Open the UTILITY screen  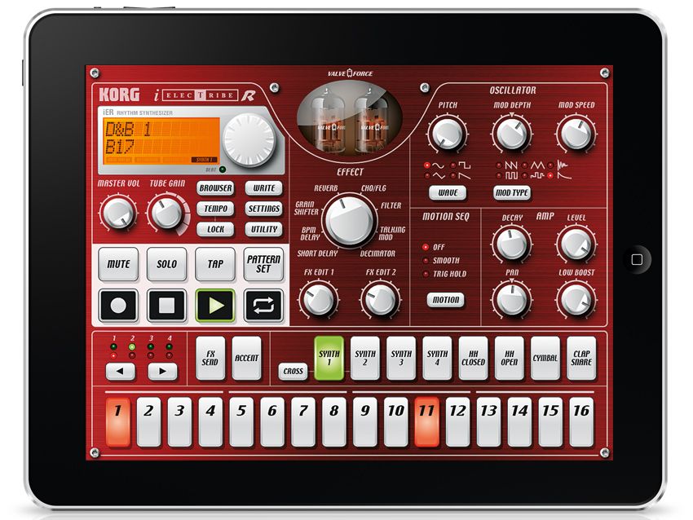pos(263,230)
